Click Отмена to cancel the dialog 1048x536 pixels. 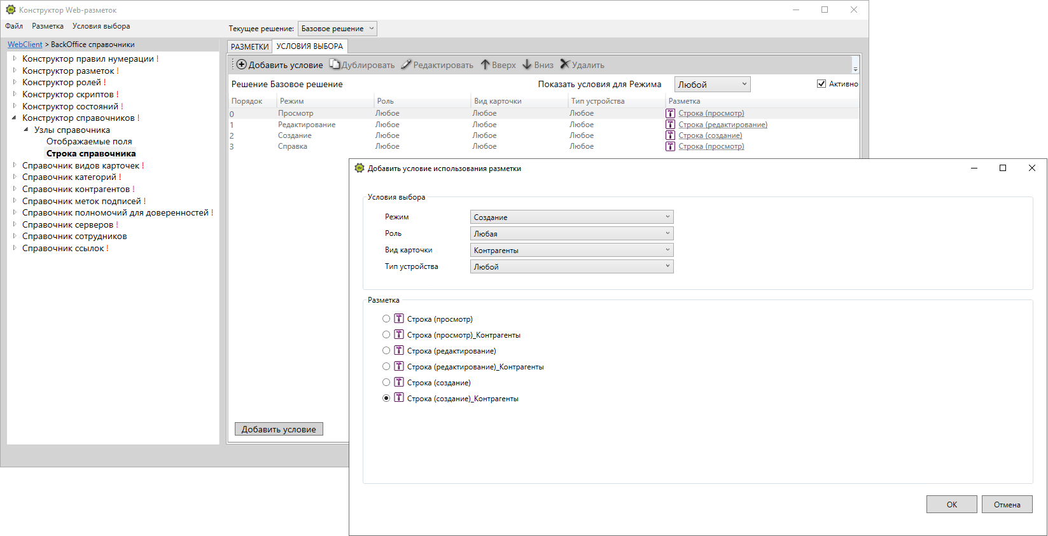click(x=1007, y=504)
